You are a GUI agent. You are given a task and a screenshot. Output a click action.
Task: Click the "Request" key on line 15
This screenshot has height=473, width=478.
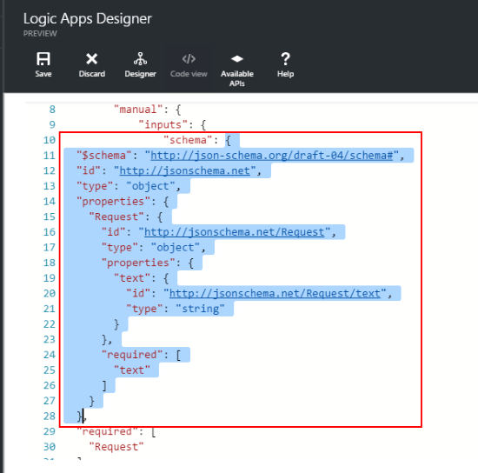pos(116,217)
